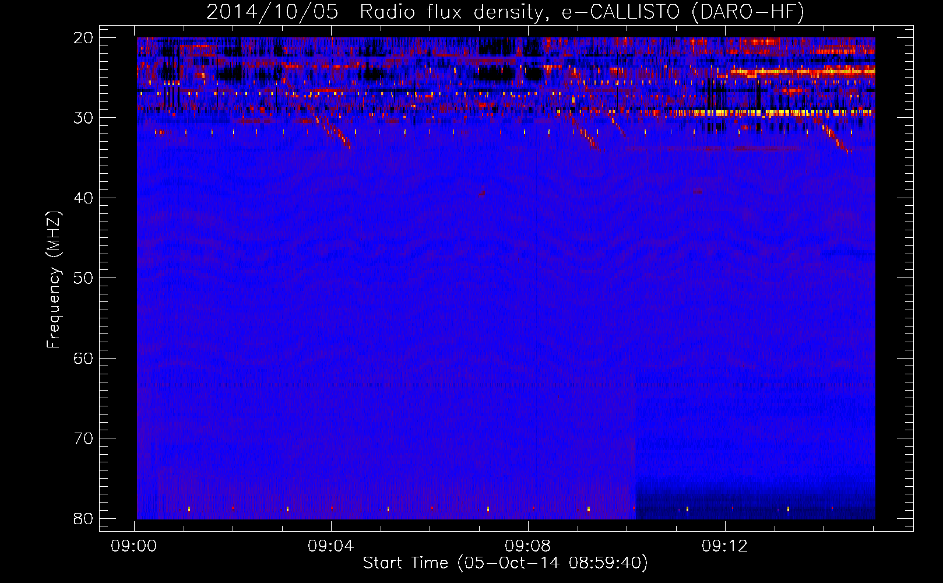Screen dimensions: 943x583
Task: Click the '09:12' time axis label
Action: tap(725, 546)
